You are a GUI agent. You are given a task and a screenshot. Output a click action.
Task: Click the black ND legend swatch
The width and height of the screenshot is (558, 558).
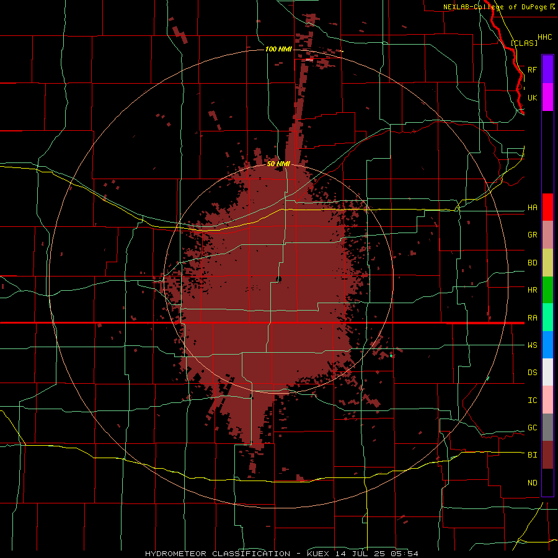(547, 482)
